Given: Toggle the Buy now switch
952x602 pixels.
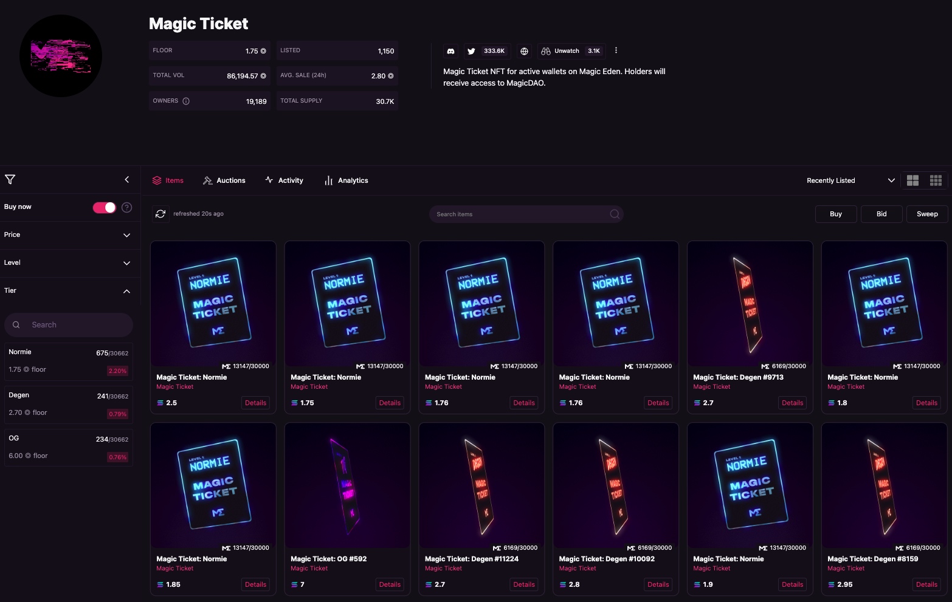Looking at the screenshot, I should click(105, 207).
